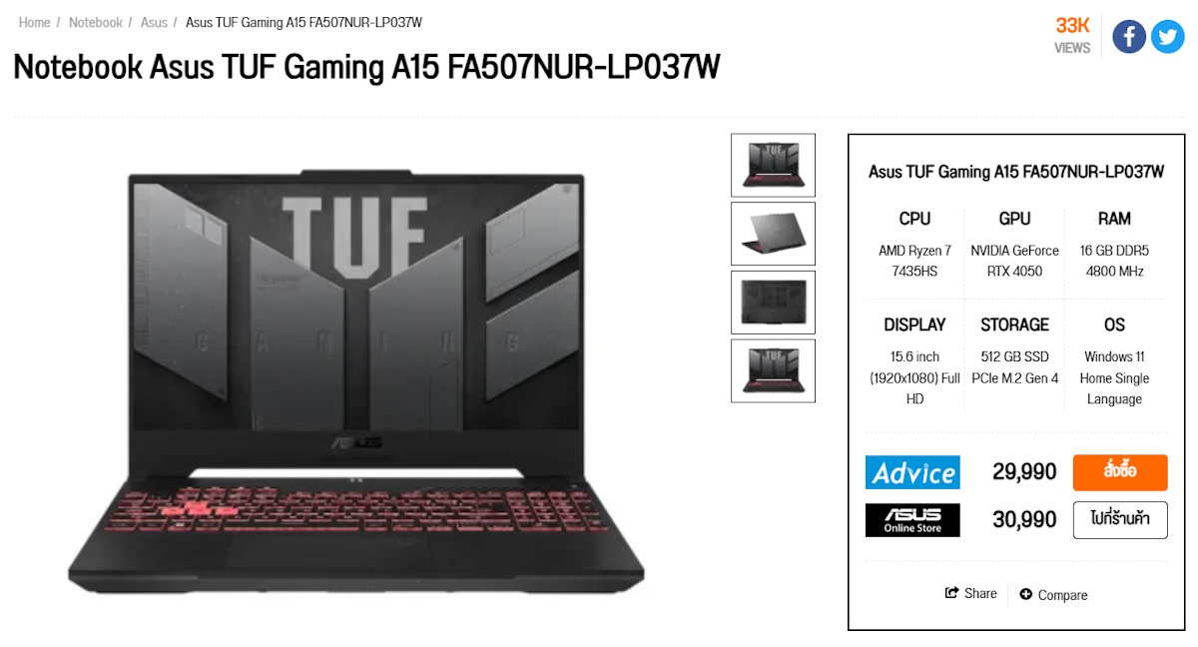Open the ASUS Online Store logo

point(912,520)
